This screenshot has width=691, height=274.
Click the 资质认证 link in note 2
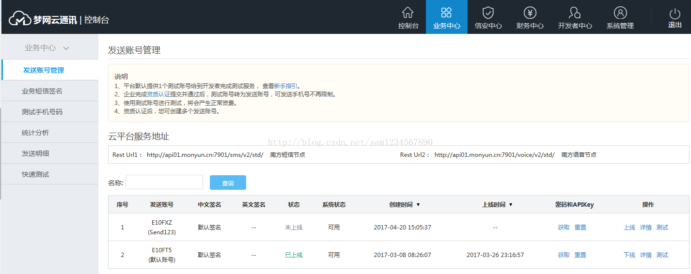(158, 94)
